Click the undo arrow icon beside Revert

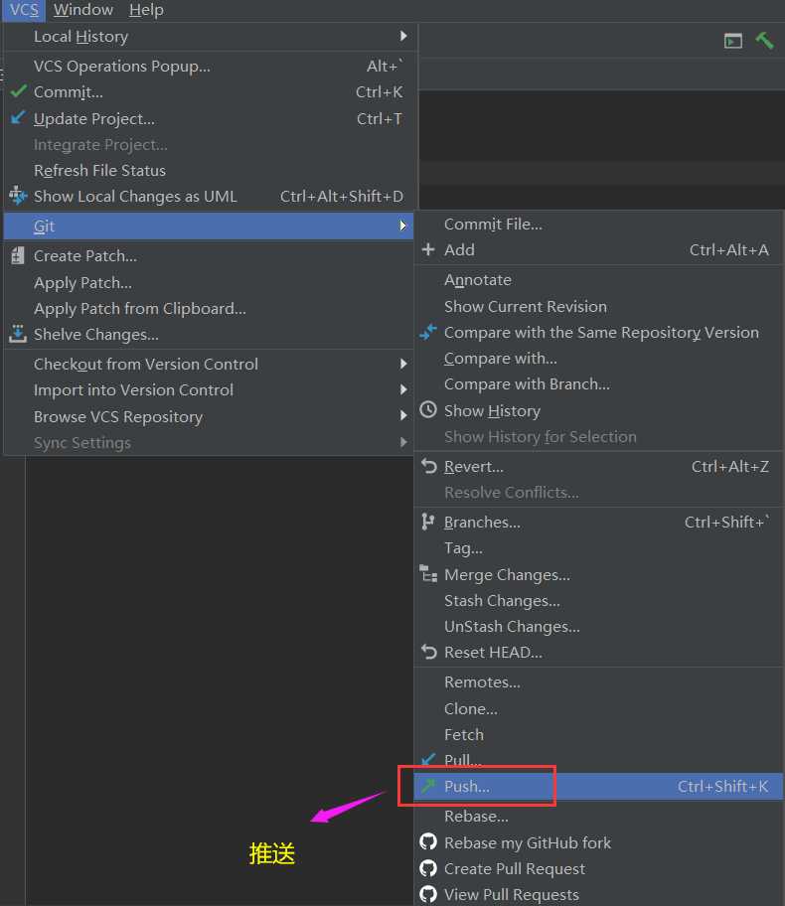tap(429, 466)
